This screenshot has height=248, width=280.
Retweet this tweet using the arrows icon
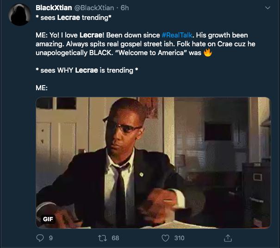coord(103,238)
